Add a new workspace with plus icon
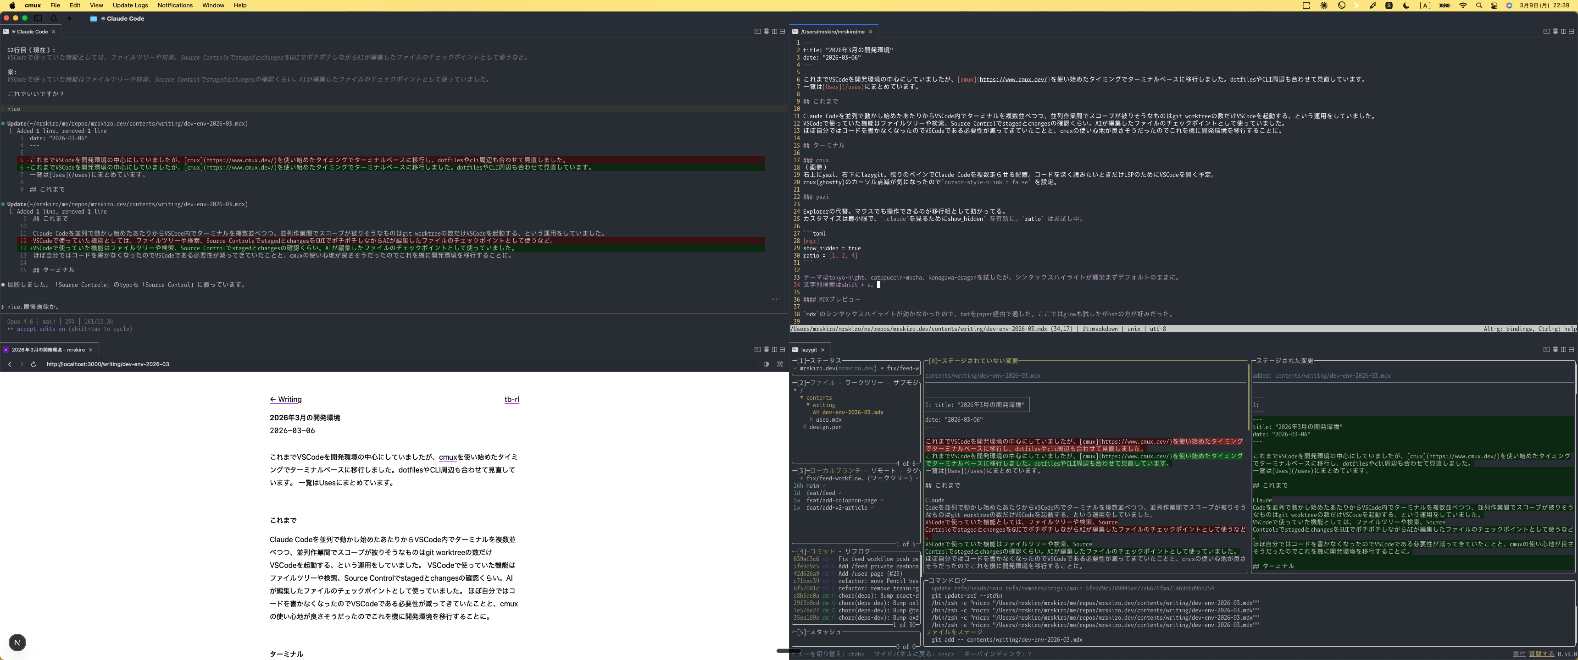 coord(69,18)
